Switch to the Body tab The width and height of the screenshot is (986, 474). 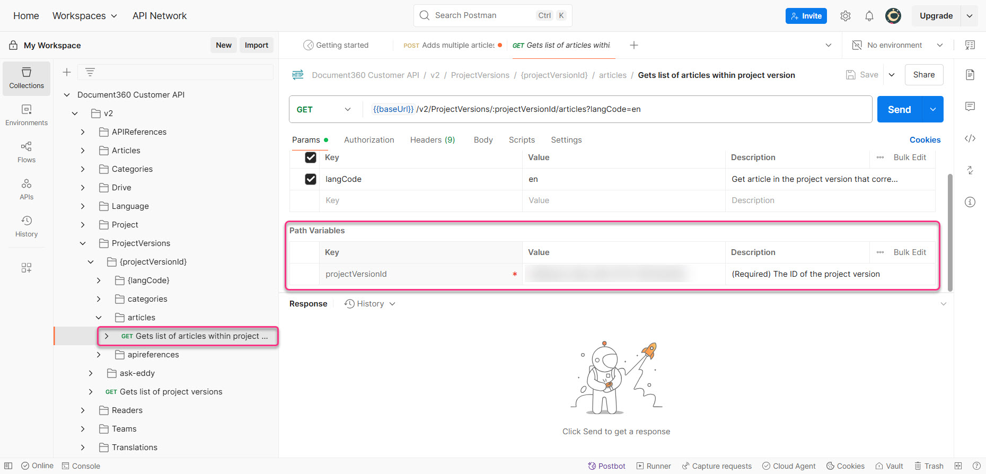tap(483, 140)
